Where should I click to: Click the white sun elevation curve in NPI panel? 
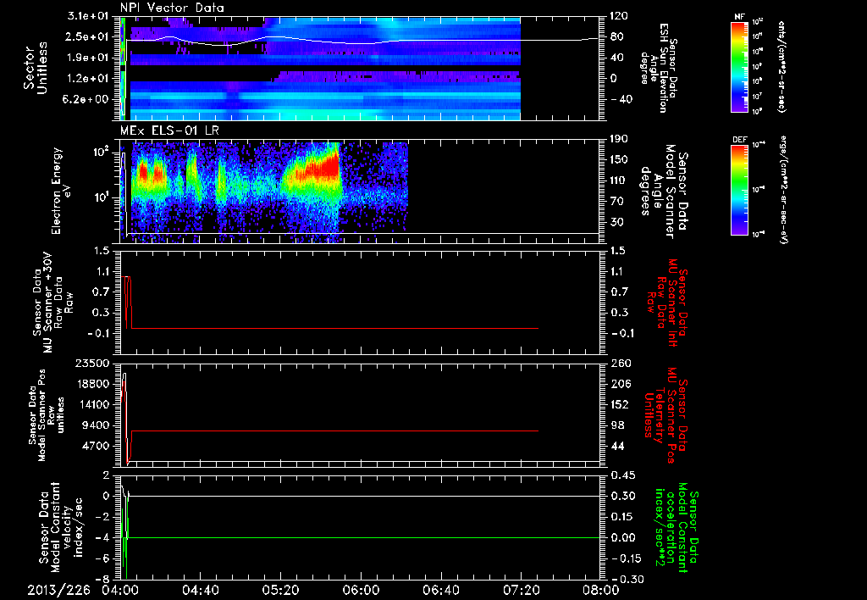point(362,41)
